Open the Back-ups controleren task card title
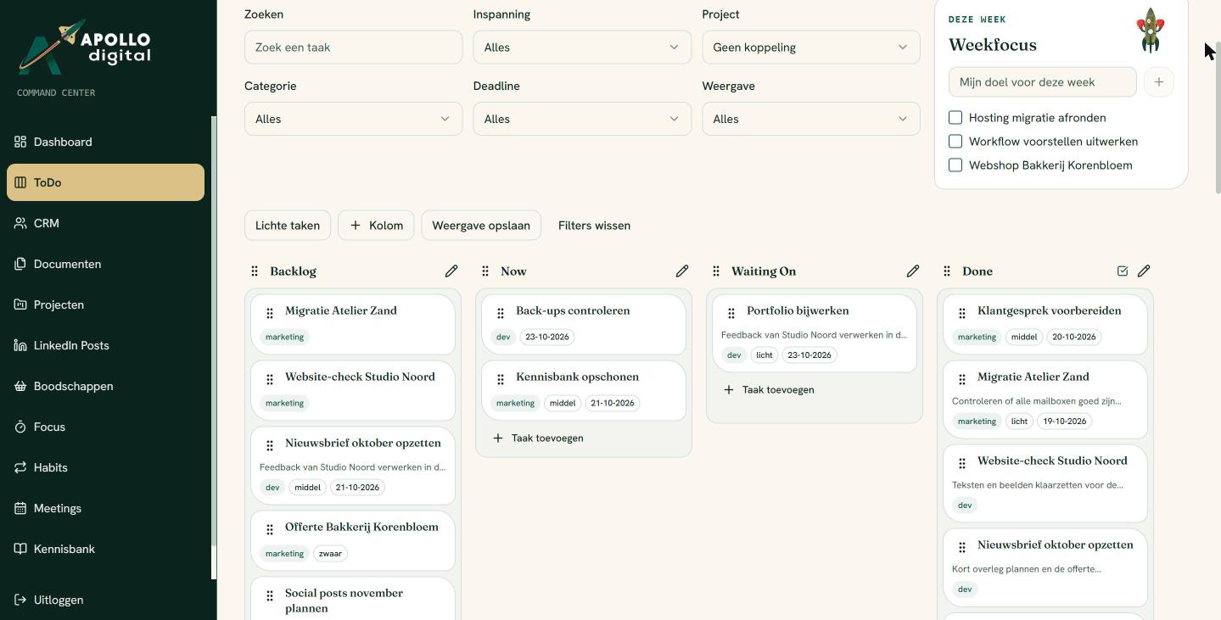This screenshot has width=1221, height=620. [573, 310]
